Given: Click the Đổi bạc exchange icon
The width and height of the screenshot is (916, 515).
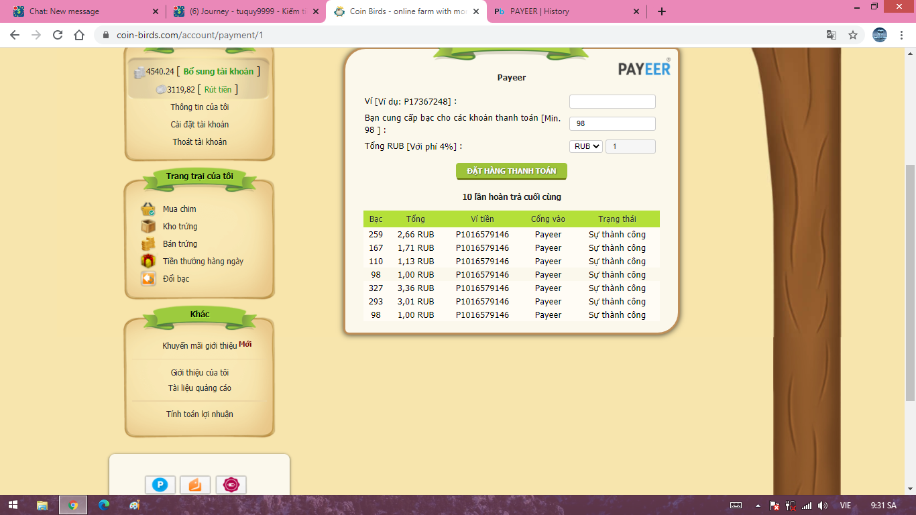Looking at the screenshot, I should [x=148, y=279].
